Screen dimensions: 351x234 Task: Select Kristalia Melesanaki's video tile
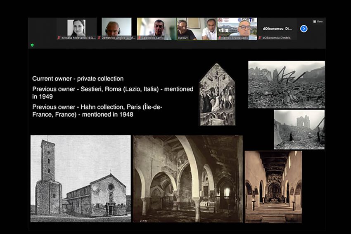pos(76,29)
